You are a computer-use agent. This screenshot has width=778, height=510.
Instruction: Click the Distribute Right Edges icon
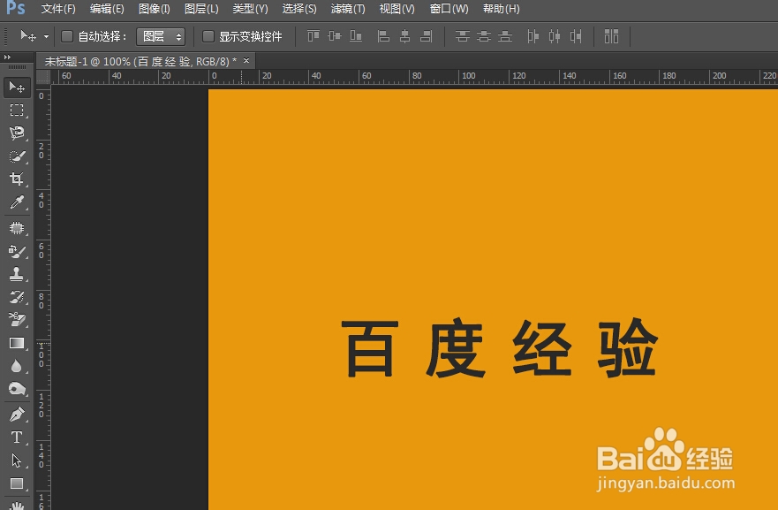(x=576, y=36)
